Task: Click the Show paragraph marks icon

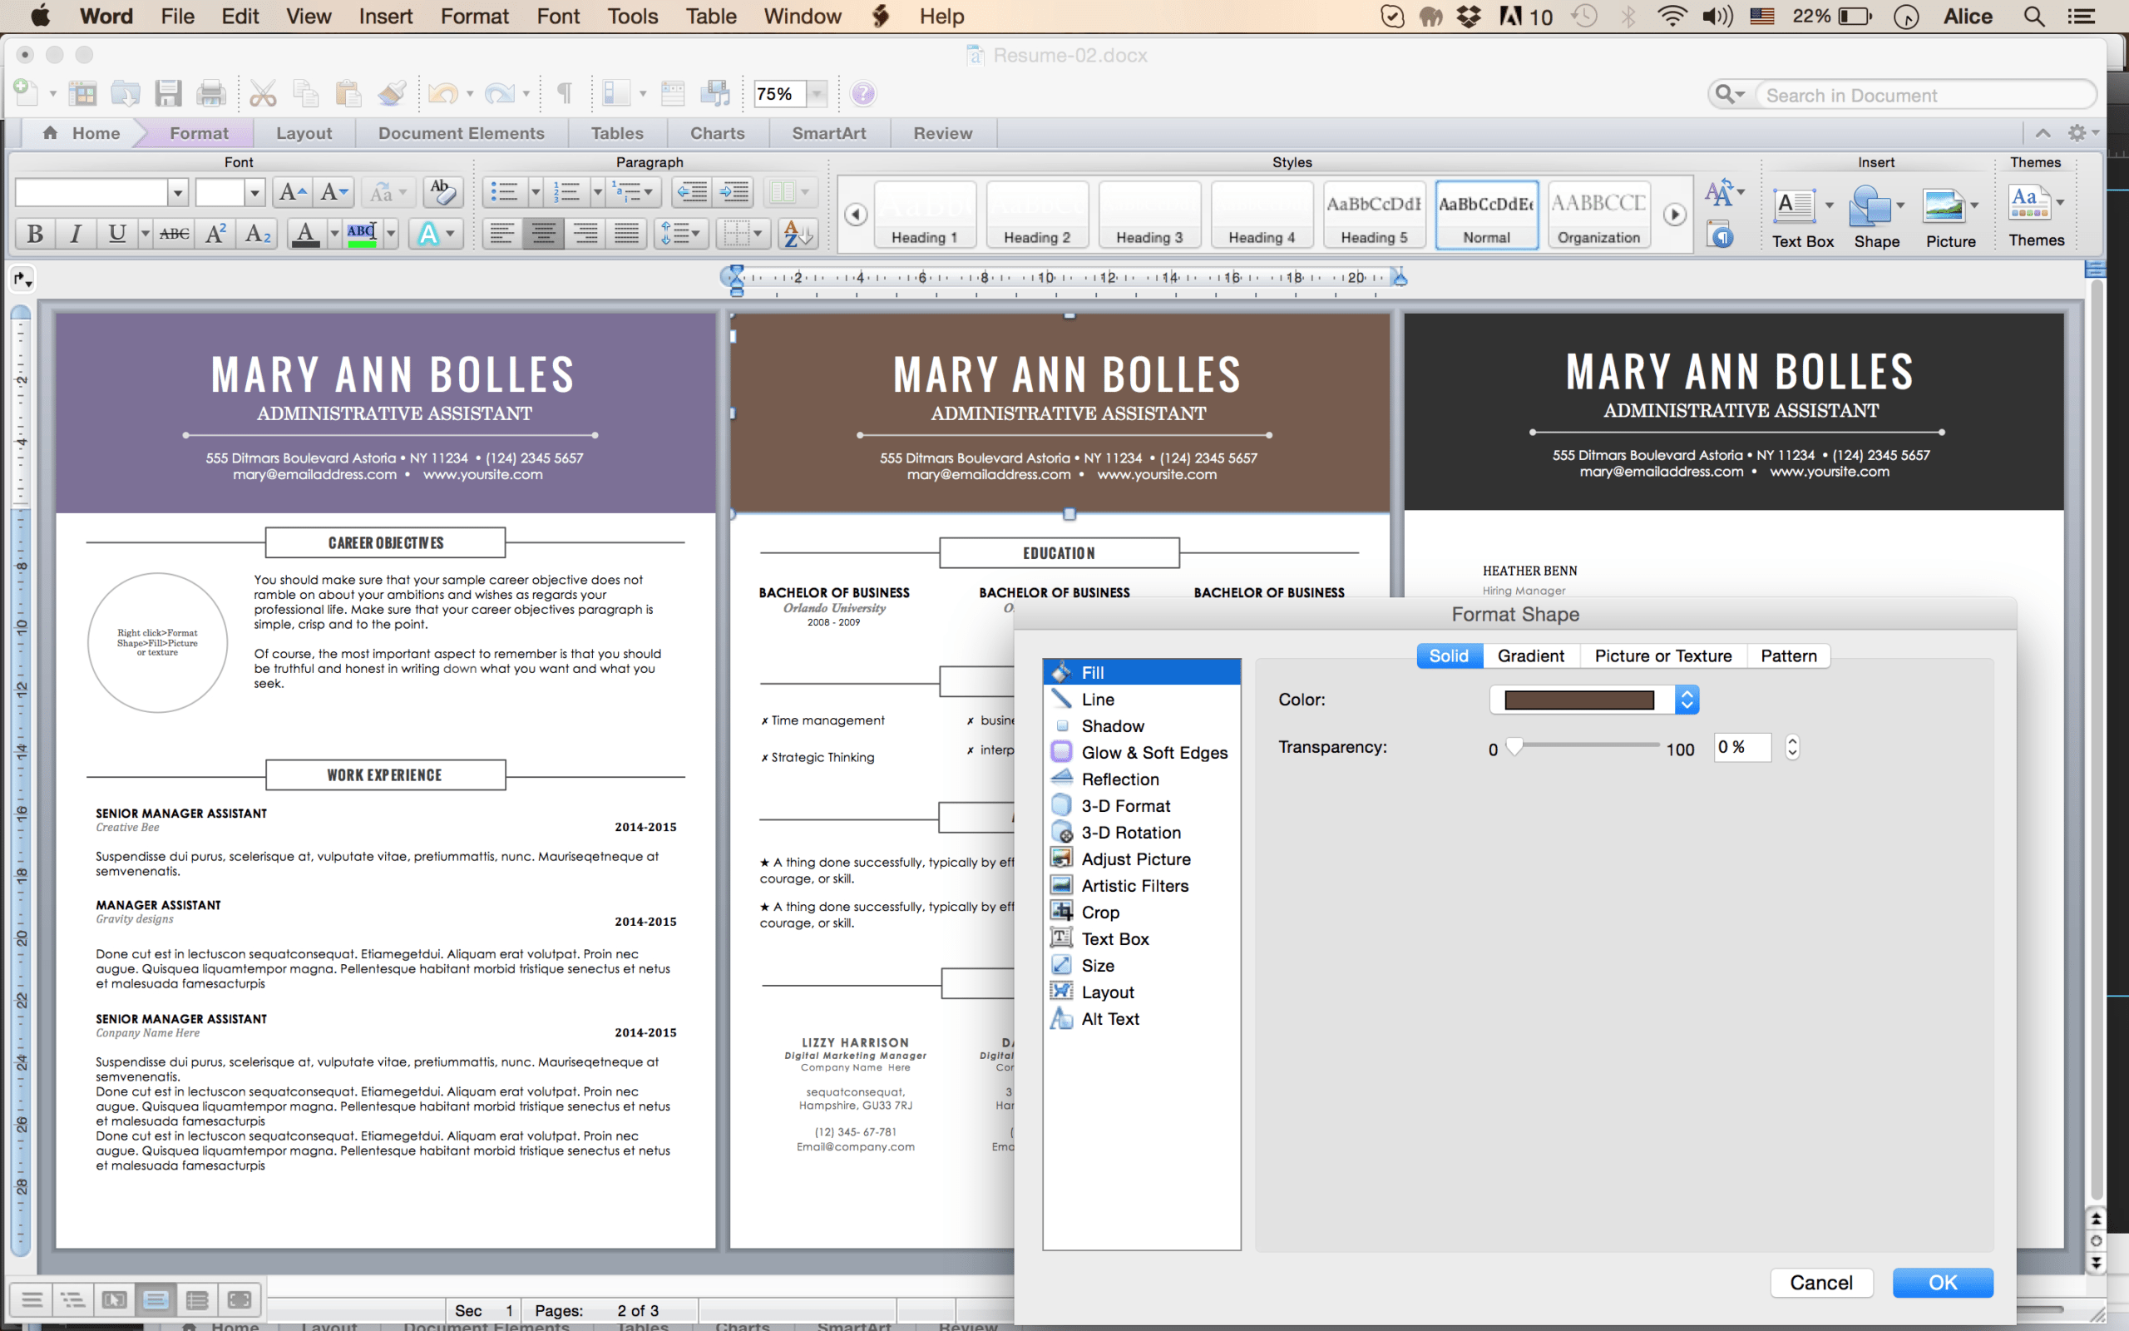Action: pyautogui.click(x=565, y=93)
